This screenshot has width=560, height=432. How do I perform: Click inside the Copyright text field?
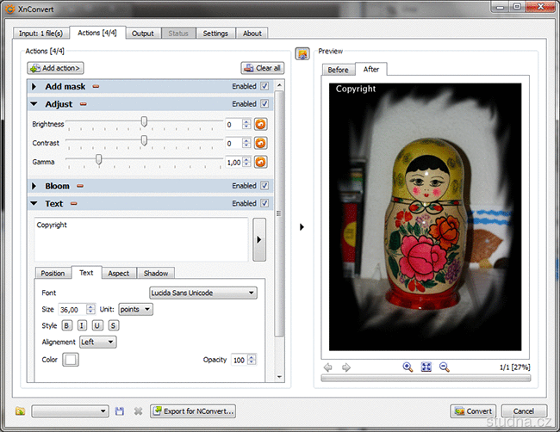click(x=141, y=238)
